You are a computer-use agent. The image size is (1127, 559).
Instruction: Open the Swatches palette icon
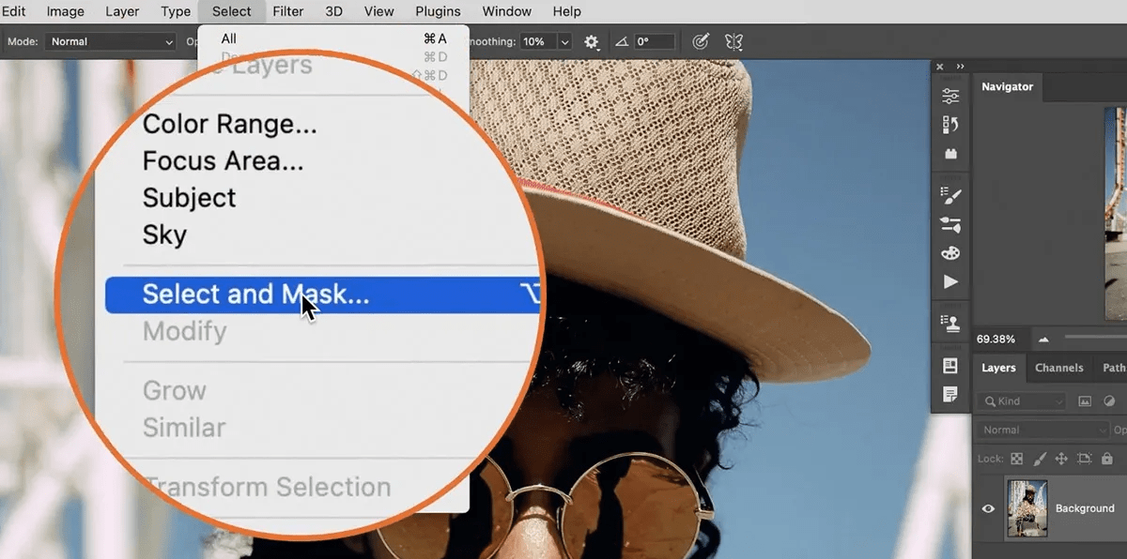(950, 254)
